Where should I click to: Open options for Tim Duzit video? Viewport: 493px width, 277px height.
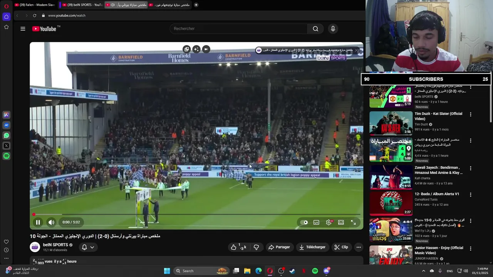[470, 114]
